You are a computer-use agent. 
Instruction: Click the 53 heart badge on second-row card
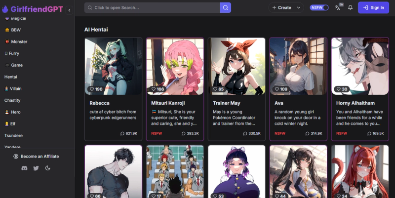(218, 196)
